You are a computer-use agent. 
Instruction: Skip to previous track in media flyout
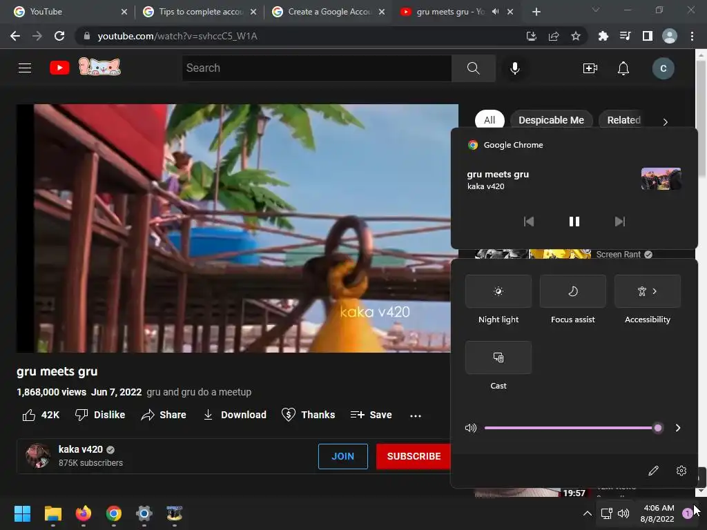[x=528, y=222]
